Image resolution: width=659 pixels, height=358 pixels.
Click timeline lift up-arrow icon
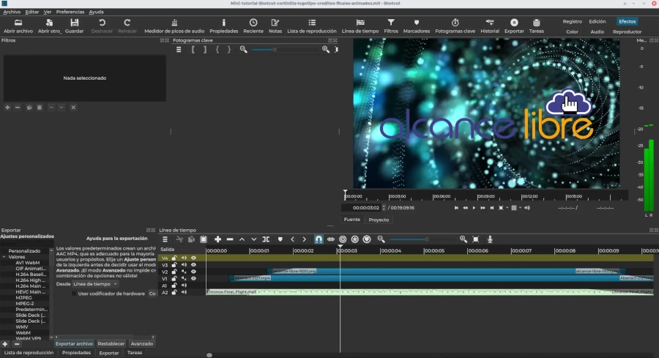point(242,239)
